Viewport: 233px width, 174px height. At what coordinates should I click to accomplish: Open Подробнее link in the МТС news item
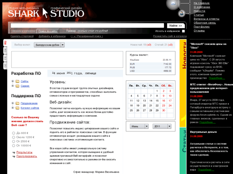pyautogui.click(x=207, y=122)
